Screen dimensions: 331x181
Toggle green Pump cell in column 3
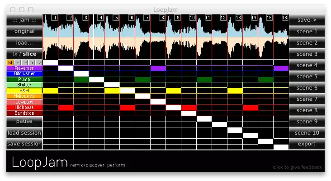pos(81,79)
